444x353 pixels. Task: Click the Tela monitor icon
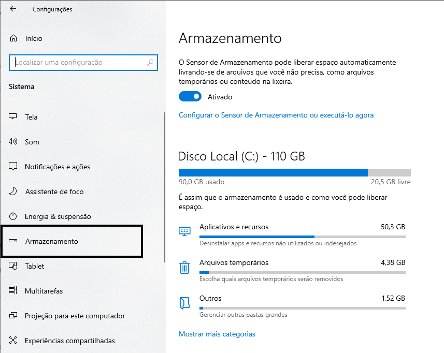pyautogui.click(x=13, y=117)
